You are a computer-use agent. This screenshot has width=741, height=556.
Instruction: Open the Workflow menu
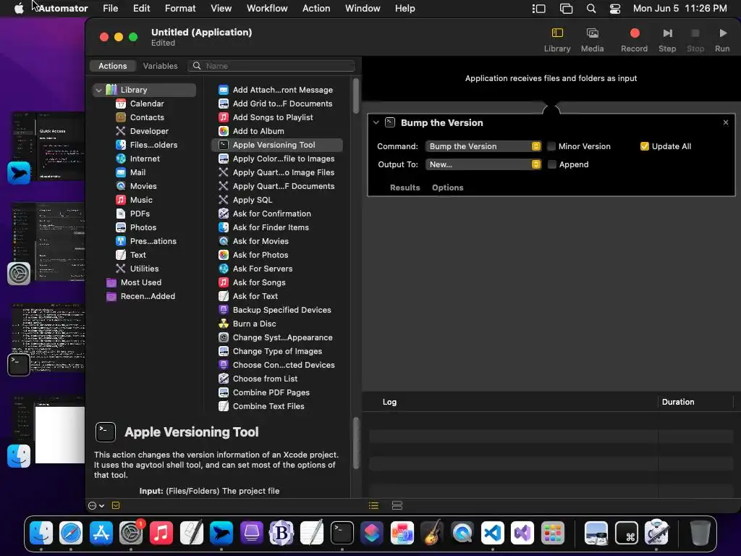(267, 8)
